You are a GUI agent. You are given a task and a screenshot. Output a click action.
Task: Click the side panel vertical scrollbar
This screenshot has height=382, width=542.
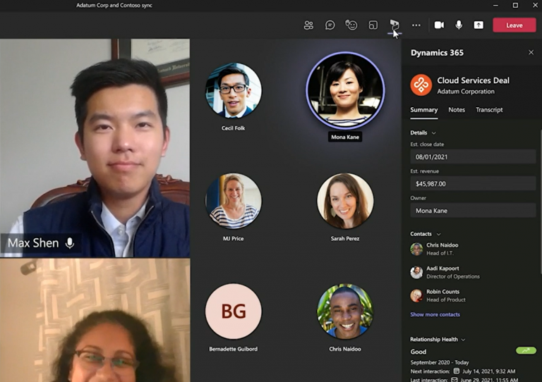click(541, 202)
